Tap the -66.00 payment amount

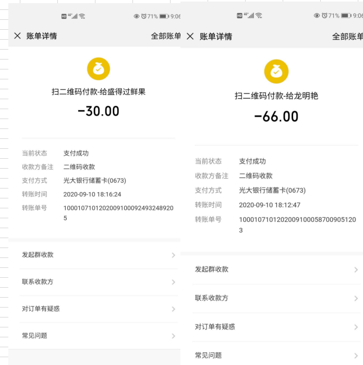pyautogui.click(x=276, y=116)
